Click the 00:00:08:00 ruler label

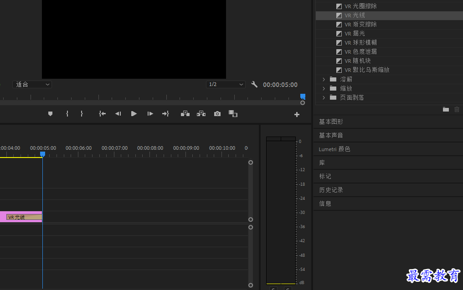(150, 148)
